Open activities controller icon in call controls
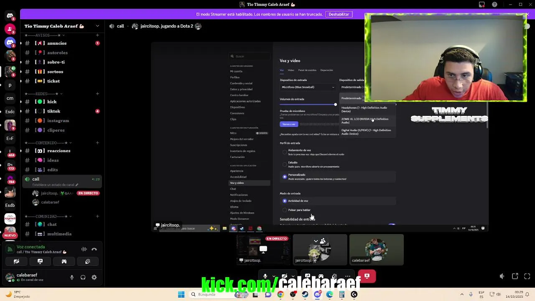The width and height of the screenshot is (535, 301). (321, 276)
